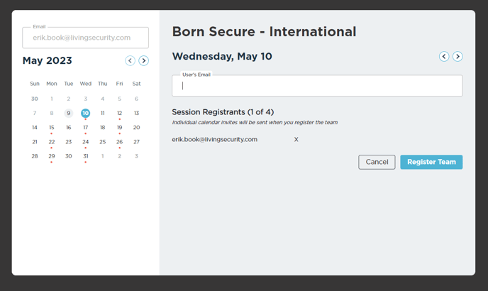Screen dimensions: 488x291
Task: Click the May 2023 month heading
Action: pos(47,60)
